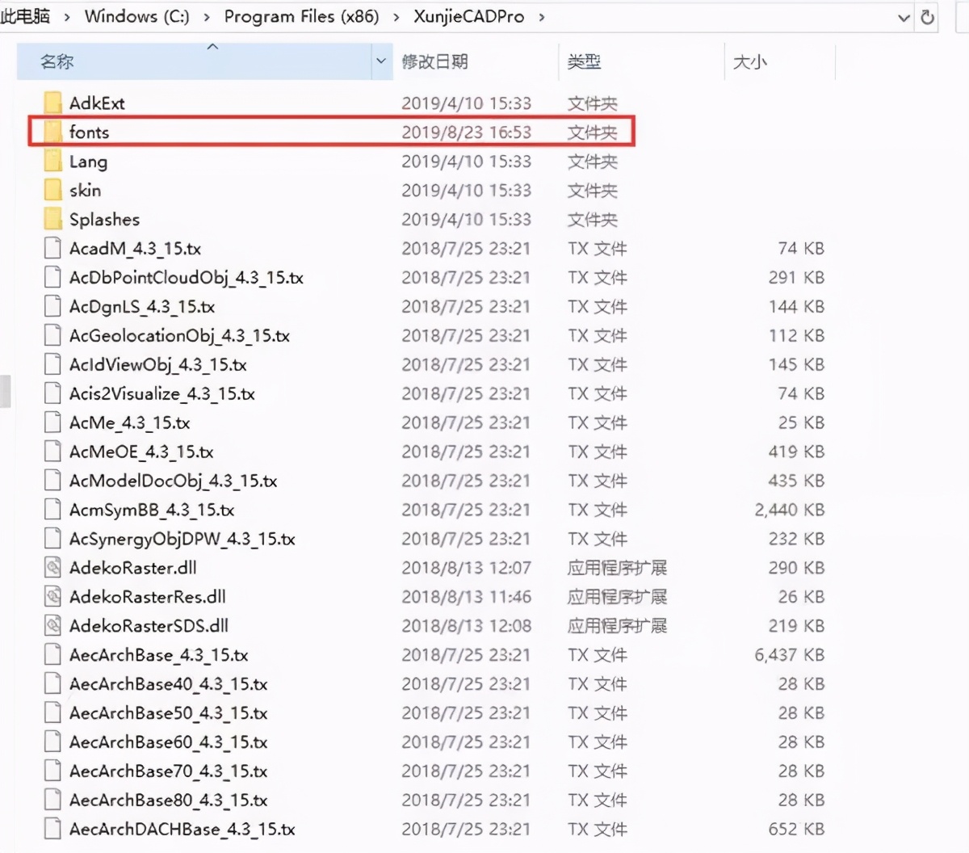
Task: Click the Lang folder icon
Action: [52, 161]
